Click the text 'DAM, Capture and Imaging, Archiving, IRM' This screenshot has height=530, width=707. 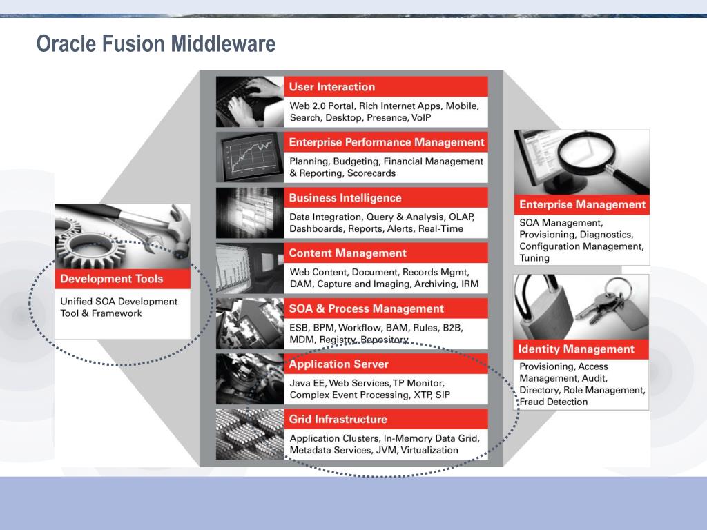pyautogui.click(x=384, y=284)
